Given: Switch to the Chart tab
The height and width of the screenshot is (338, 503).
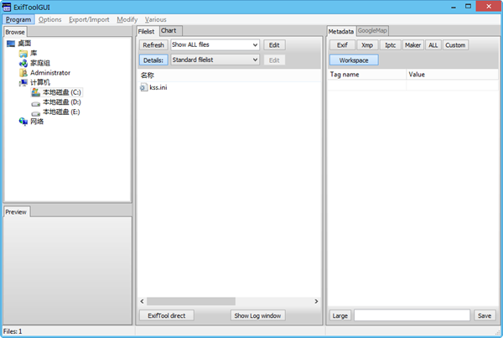Looking at the screenshot, I should (x=171, y=31).
